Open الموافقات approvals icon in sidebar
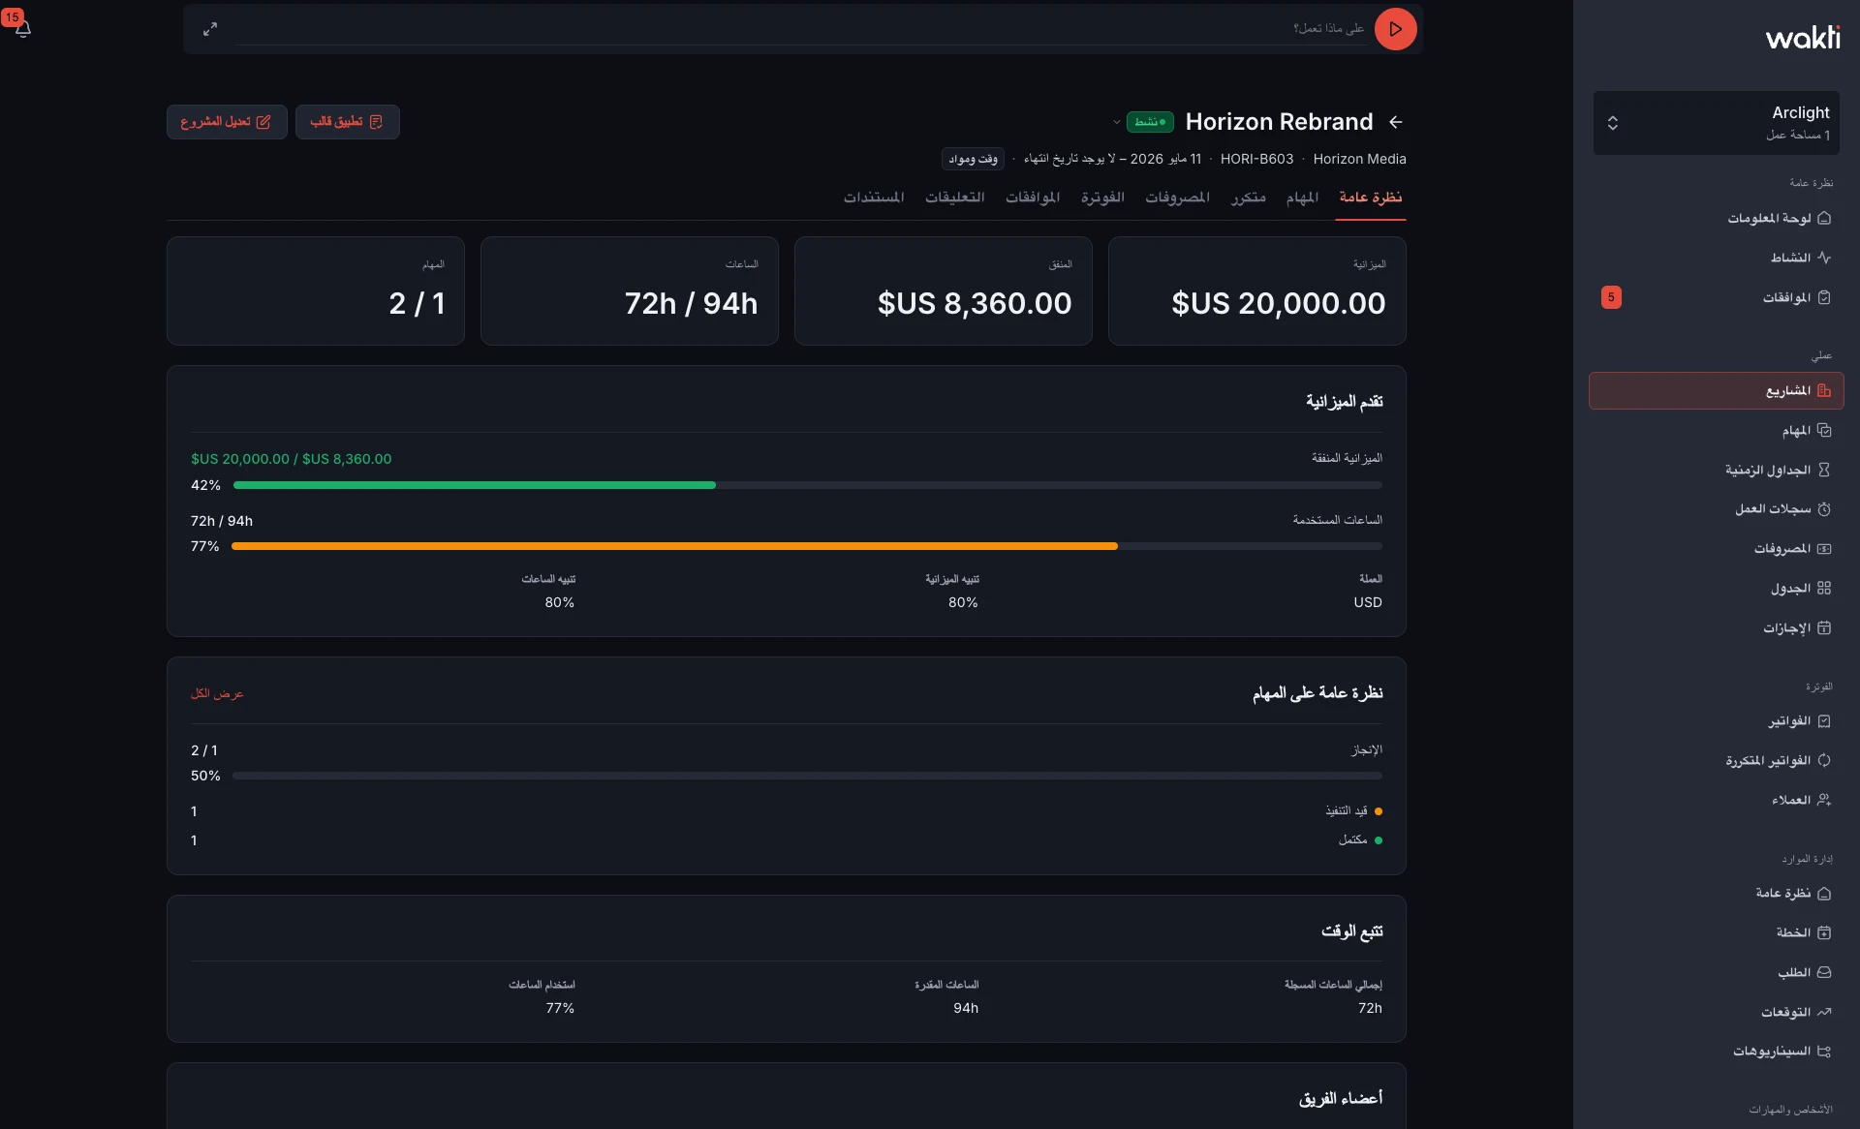Viewport: 1860px width, 1129px height. point(1824,297)
